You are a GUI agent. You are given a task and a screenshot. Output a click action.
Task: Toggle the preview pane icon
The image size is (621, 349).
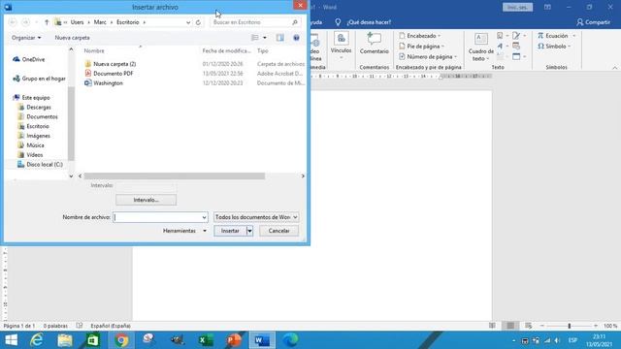(x=280, y=38)
